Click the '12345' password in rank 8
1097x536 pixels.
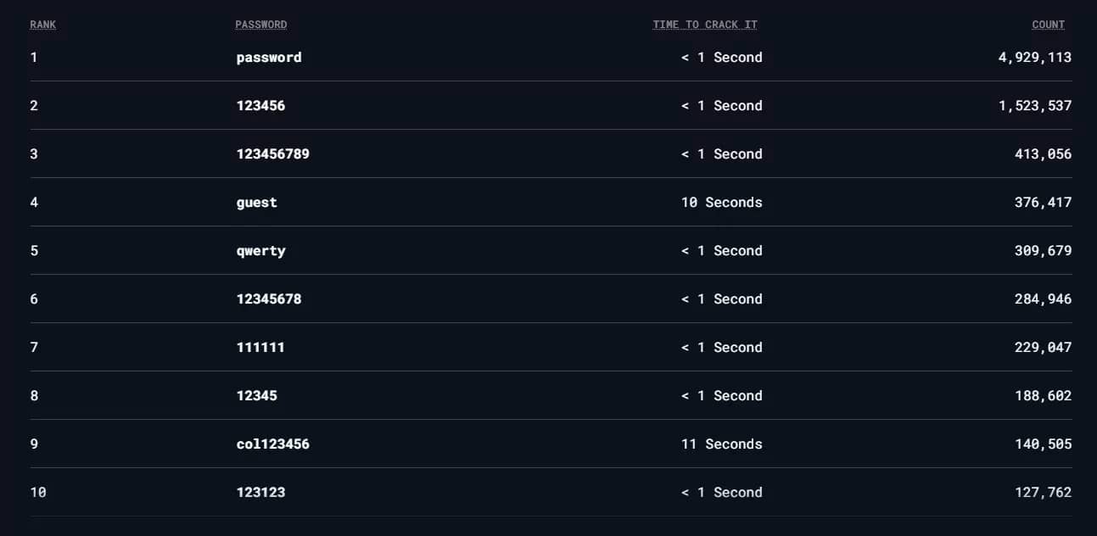click(256, 396)
